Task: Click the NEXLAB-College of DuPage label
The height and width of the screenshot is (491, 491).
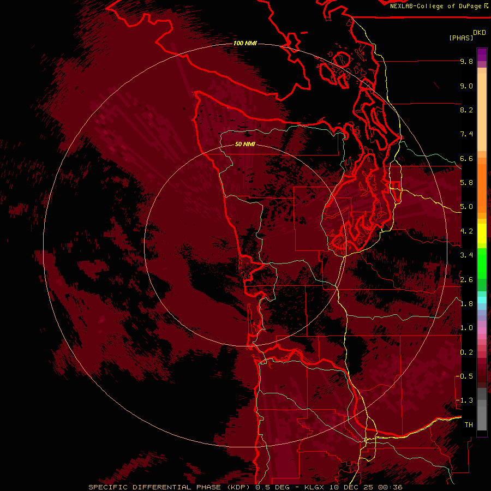Action: click(x=435, y=6)
